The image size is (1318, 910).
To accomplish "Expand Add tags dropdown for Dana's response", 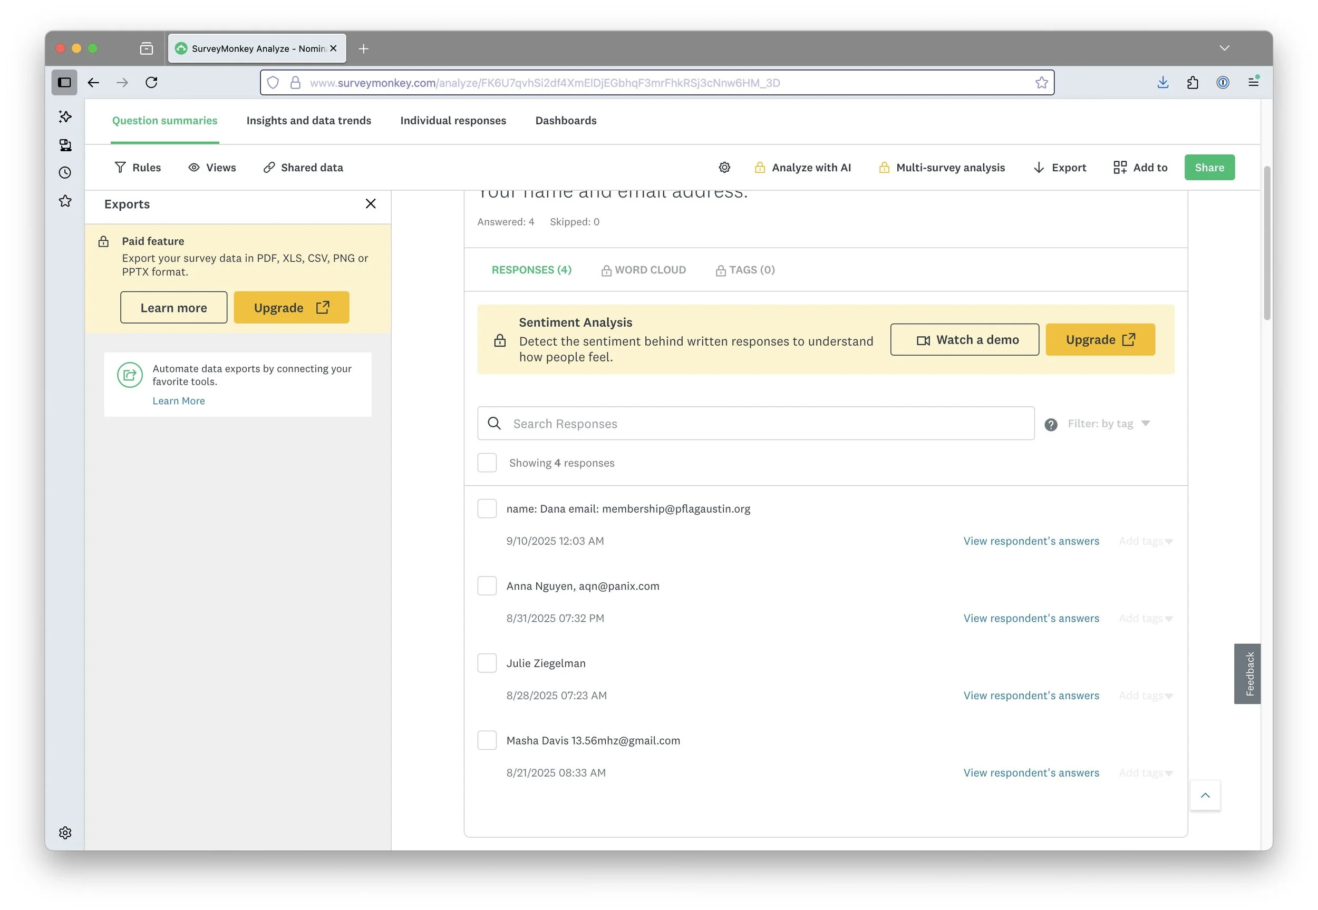I will point(1145,542).
